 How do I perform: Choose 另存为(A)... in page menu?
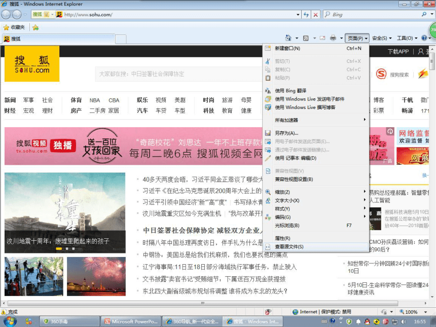tap(316, 133)
